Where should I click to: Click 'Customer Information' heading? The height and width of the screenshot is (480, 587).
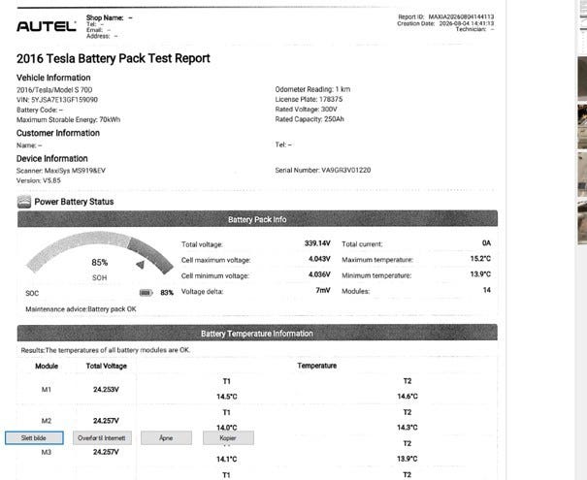(x=58, y=133)
